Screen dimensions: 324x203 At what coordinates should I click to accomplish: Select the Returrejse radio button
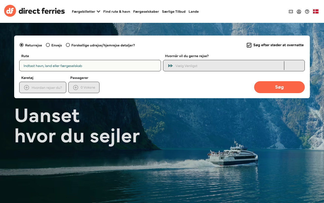pos(22,45)
